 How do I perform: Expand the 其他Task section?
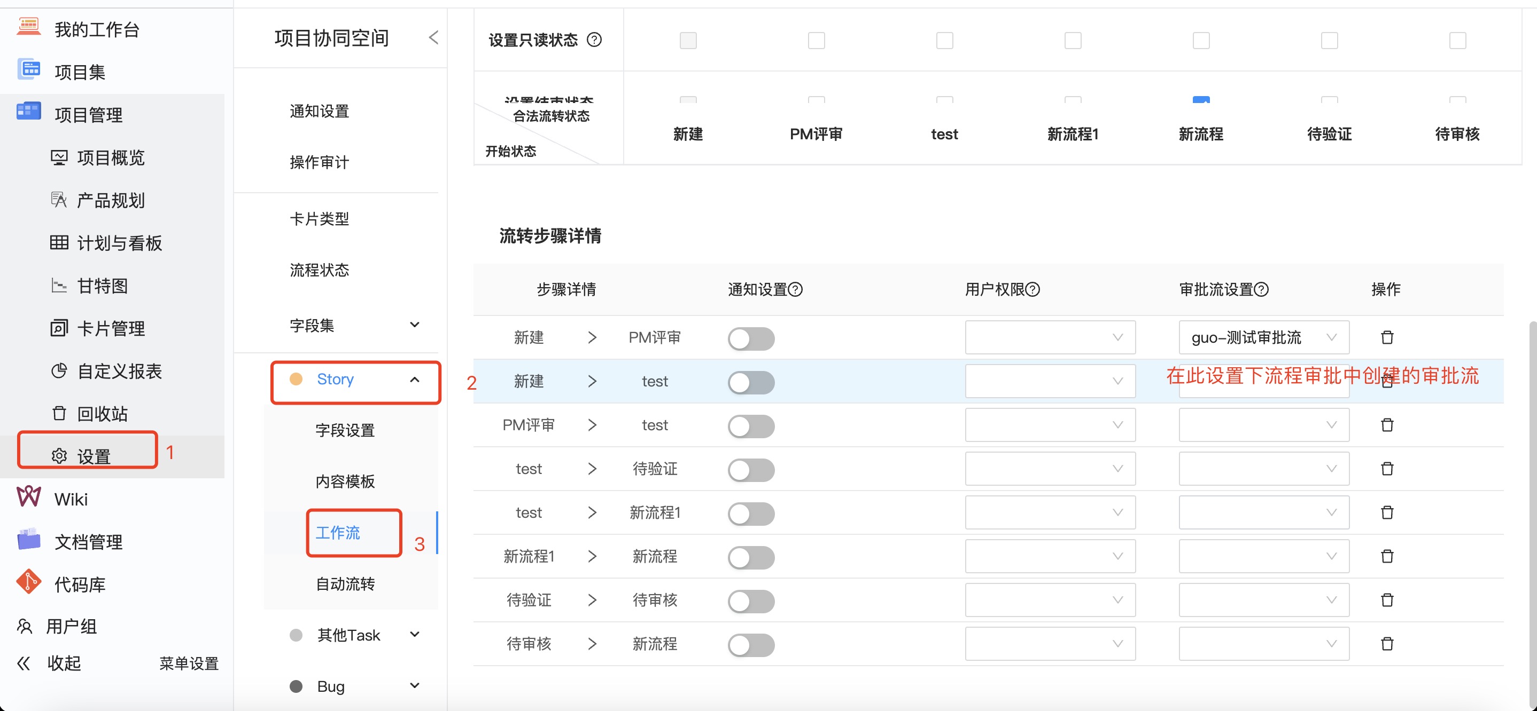(415, 635)
